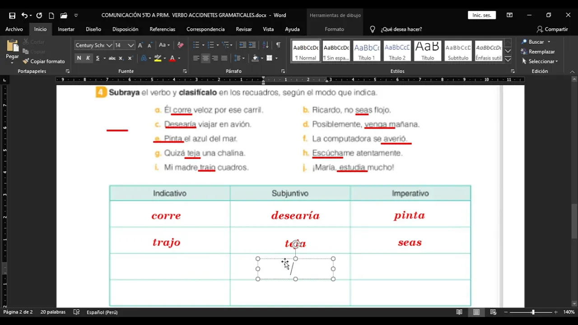Toggle center alignment
The width and height of the screenshot is (578, 325).
[x=205, y=58]
